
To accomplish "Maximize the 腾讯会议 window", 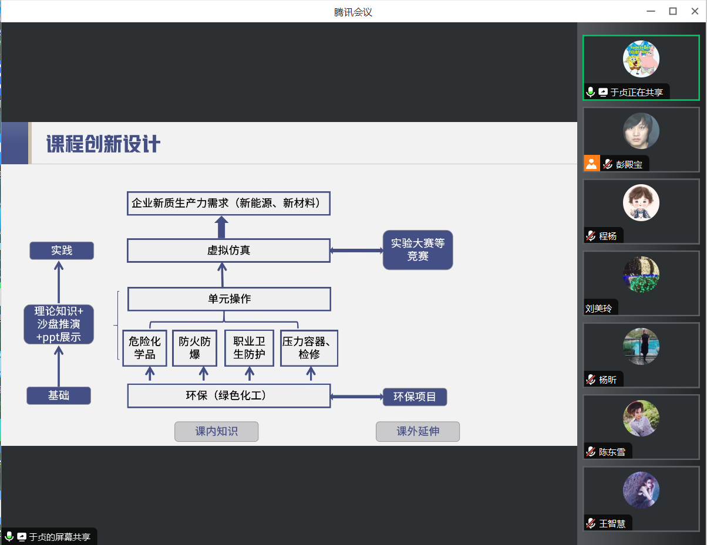I will pyautogui.click(x=673, y=11).
